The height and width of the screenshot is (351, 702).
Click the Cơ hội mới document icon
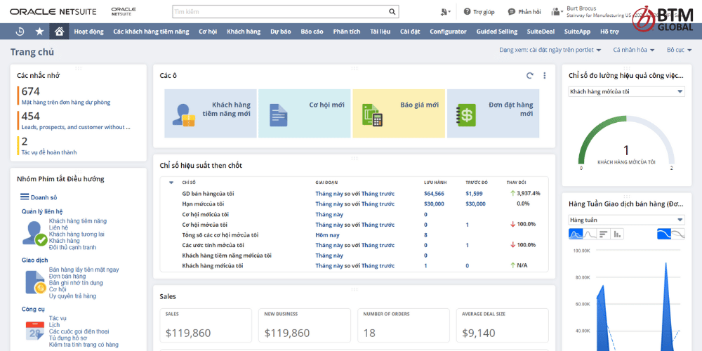point(278,115)
